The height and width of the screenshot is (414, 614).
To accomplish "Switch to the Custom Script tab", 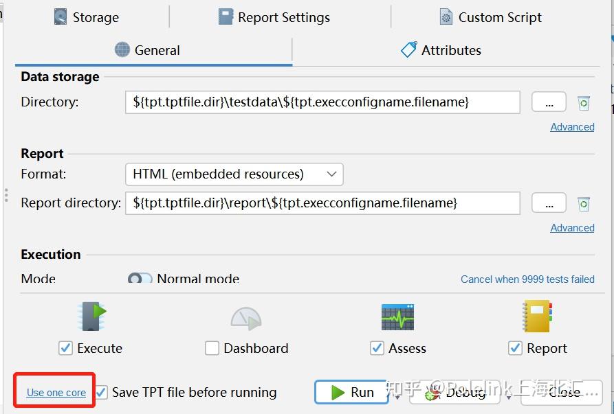I will coord(491,17).
